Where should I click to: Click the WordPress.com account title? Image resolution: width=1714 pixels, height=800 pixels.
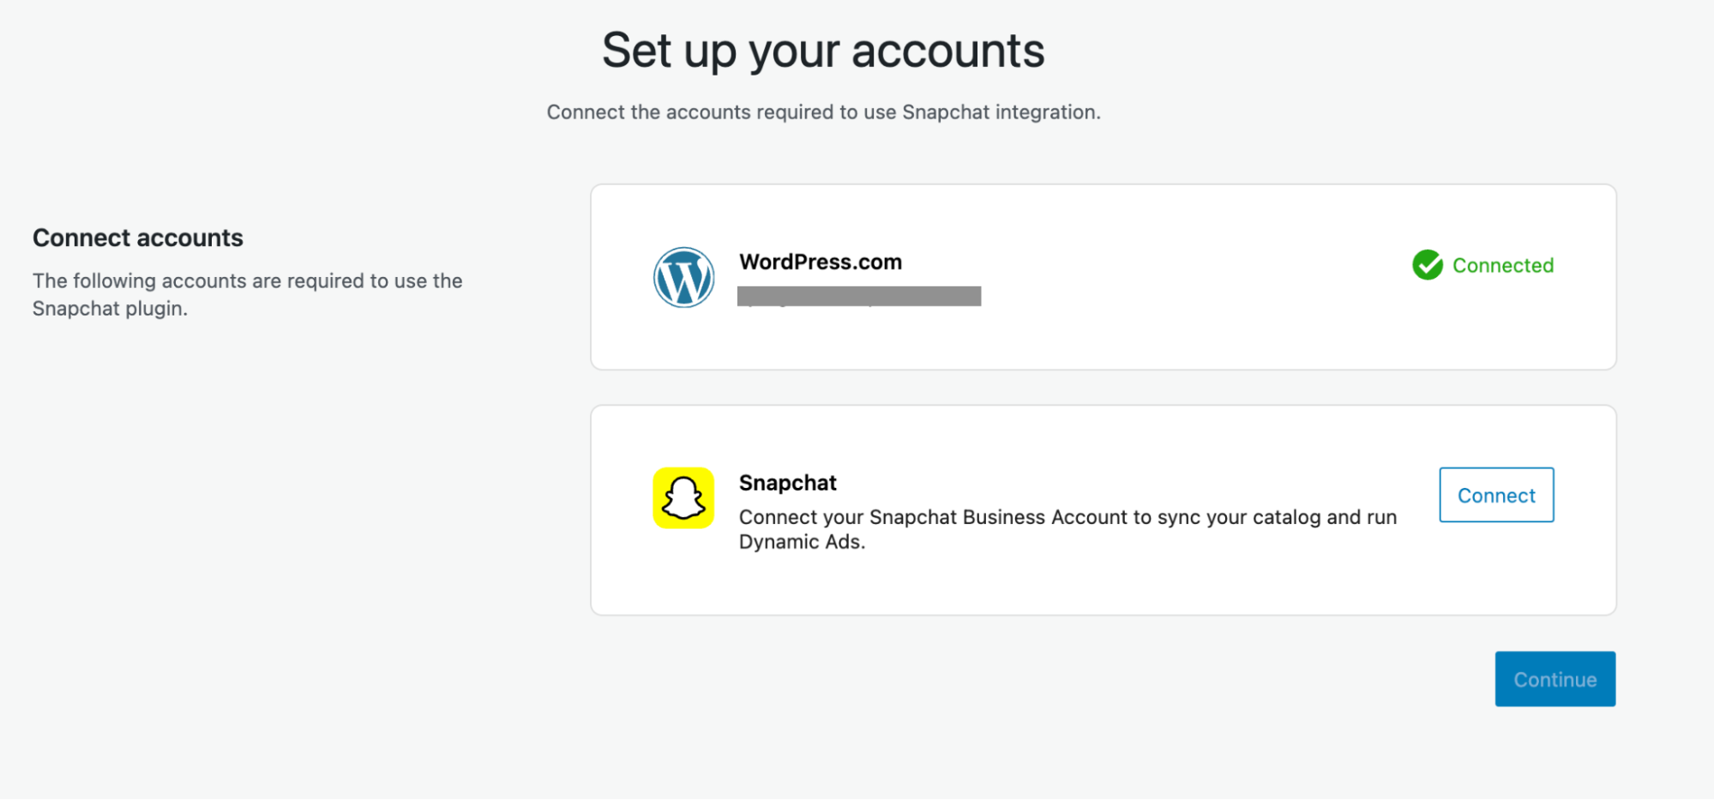(821, 262)
